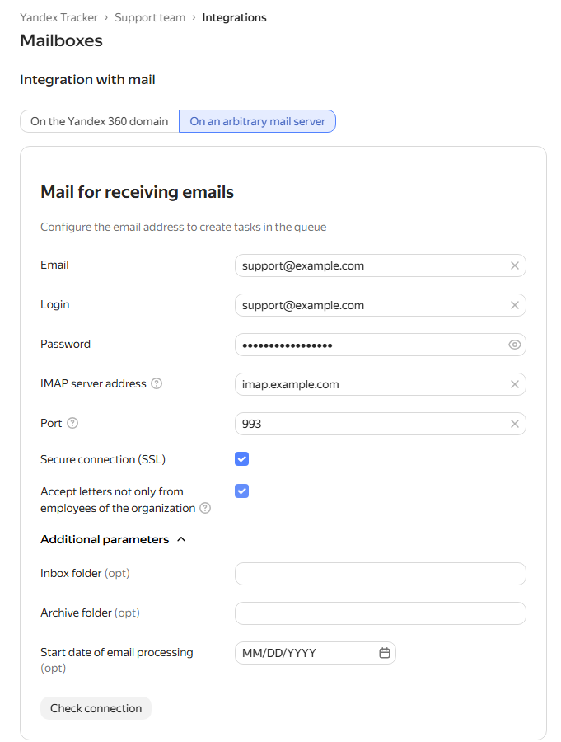The height and width of the screenshot is (742, 561).
Task: Open Support team breadcrumb link
Action: (x=150, y=17)
